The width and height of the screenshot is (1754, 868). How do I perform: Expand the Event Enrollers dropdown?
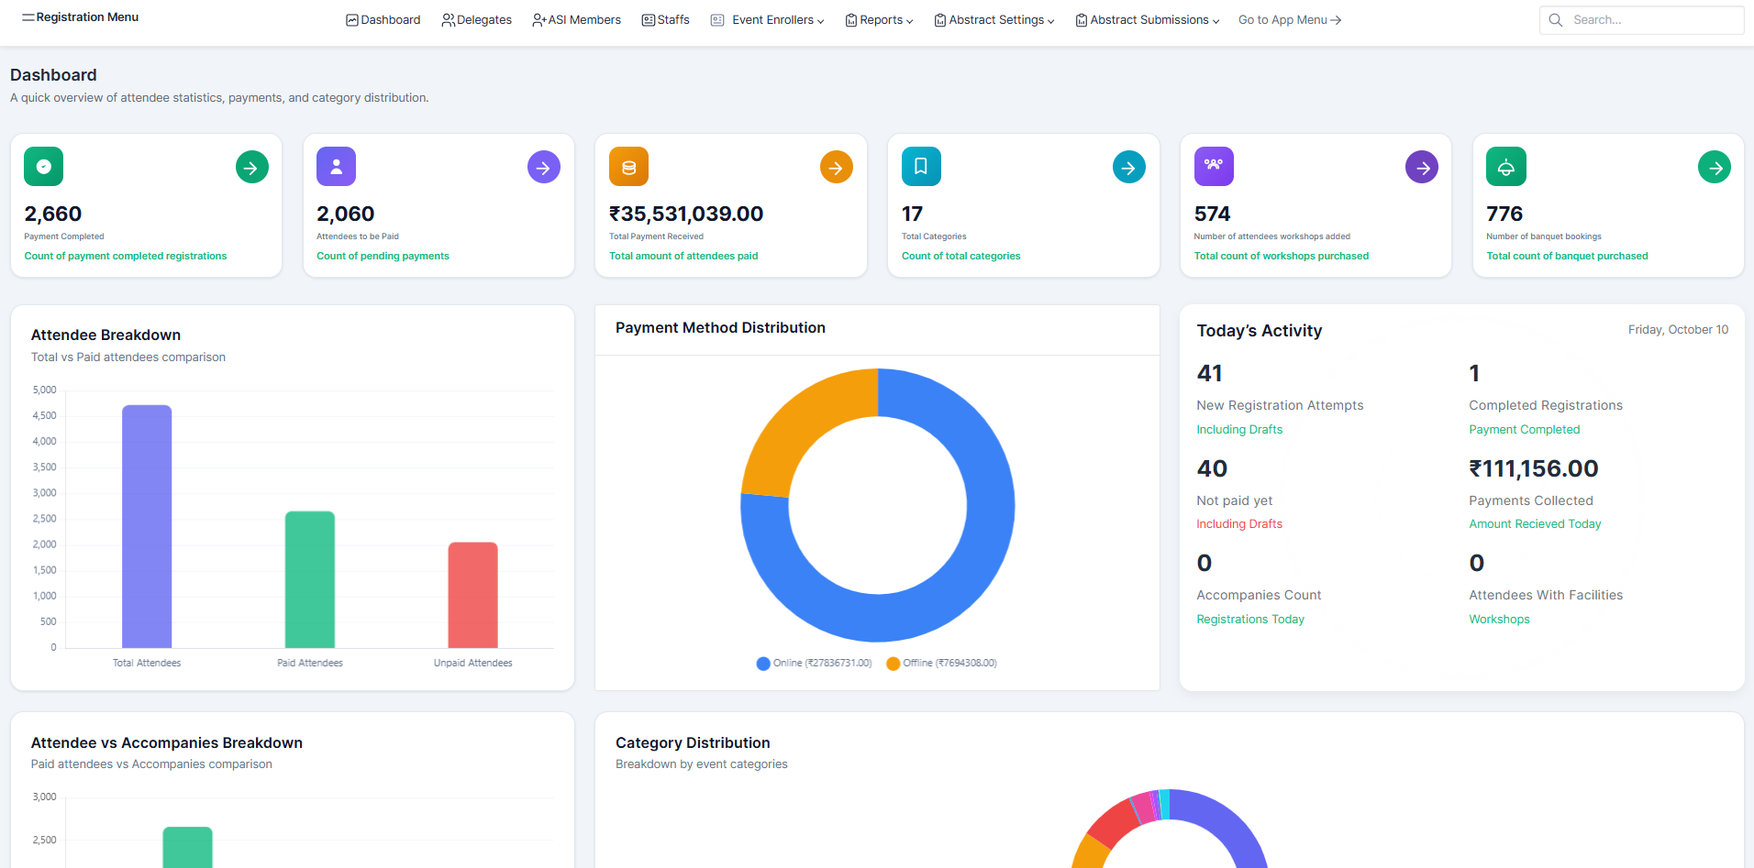coord(768,20)
